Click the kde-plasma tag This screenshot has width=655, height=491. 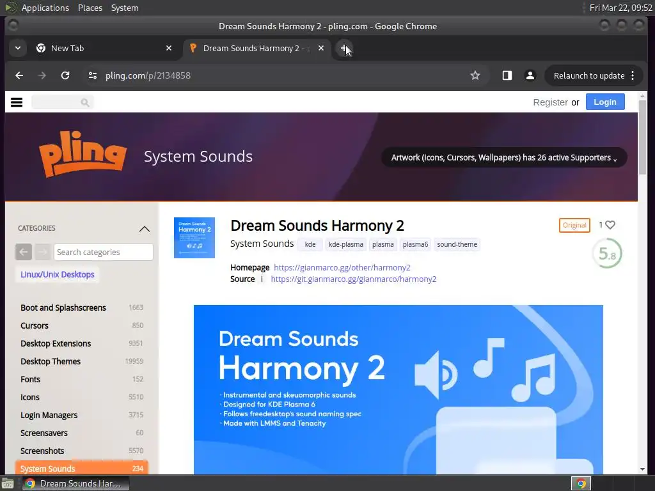click(346, 244)
